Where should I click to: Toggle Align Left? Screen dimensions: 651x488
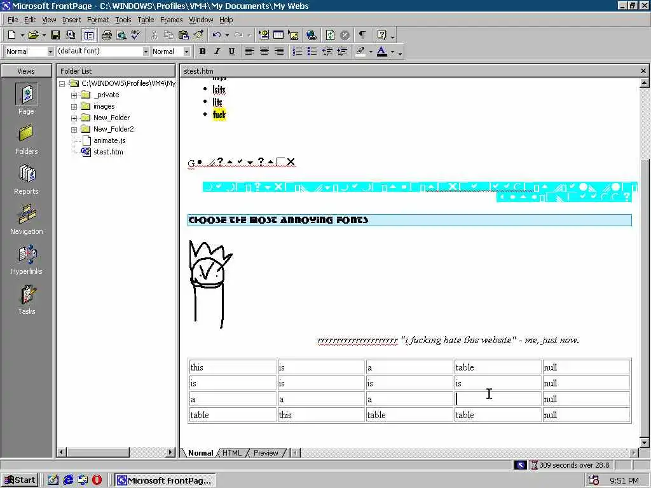(249, 51)
